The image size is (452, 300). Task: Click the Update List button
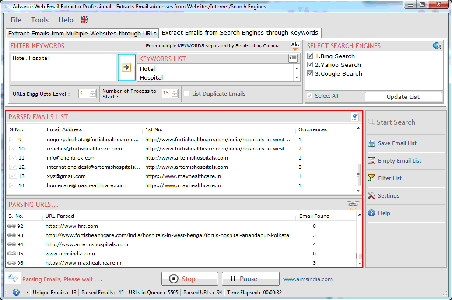click(403, 97)
